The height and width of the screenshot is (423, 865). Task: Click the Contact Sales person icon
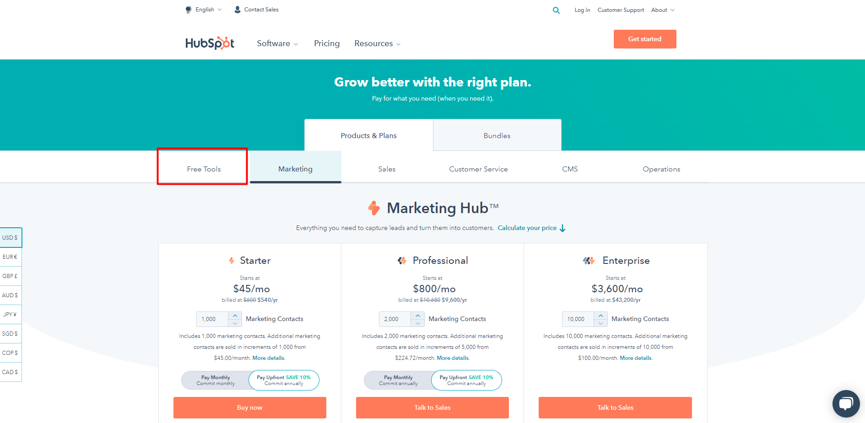(x=238, y=10)
